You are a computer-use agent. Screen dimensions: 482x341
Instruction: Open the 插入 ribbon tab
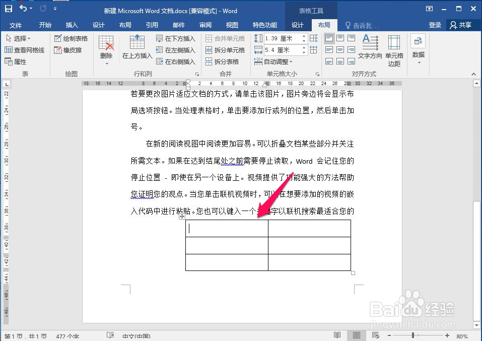coord(71,25)
